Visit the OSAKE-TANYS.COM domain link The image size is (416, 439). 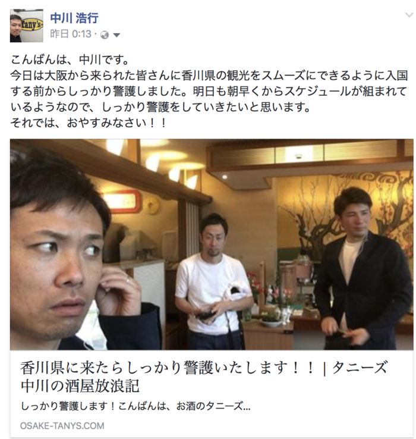pyautogui.click(x=62, y=426)
